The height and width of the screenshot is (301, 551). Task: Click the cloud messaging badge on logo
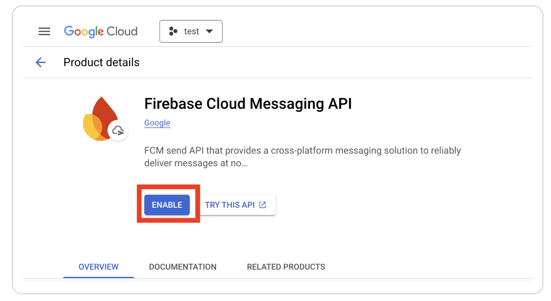click(118, 131)
